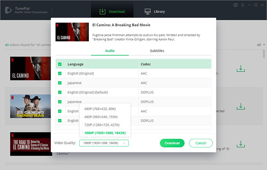Switch to the Subtitles tab
Screen dimensions: 267x170
tap(157, 51)
